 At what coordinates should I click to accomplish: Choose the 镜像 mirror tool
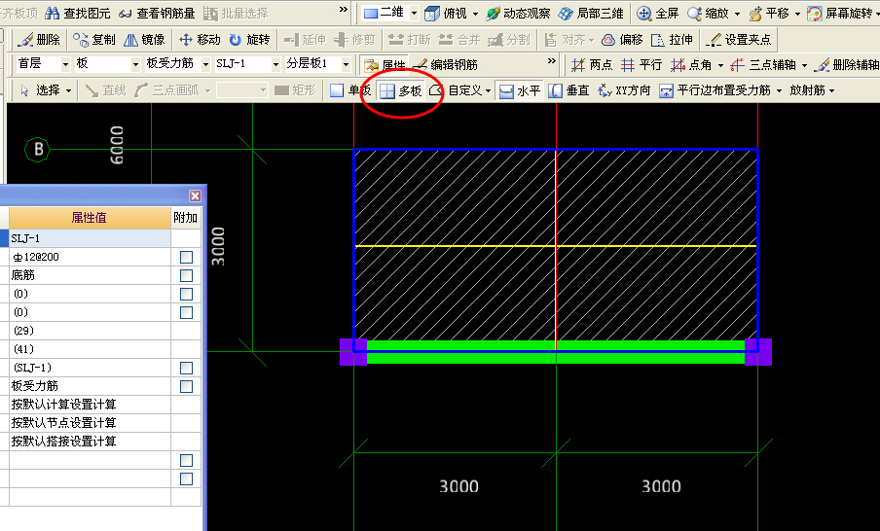pos(144,40)
